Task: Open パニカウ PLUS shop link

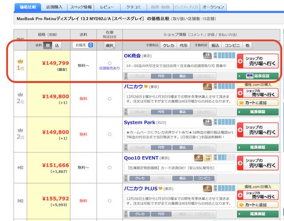Action: click(x=141, y=189)
